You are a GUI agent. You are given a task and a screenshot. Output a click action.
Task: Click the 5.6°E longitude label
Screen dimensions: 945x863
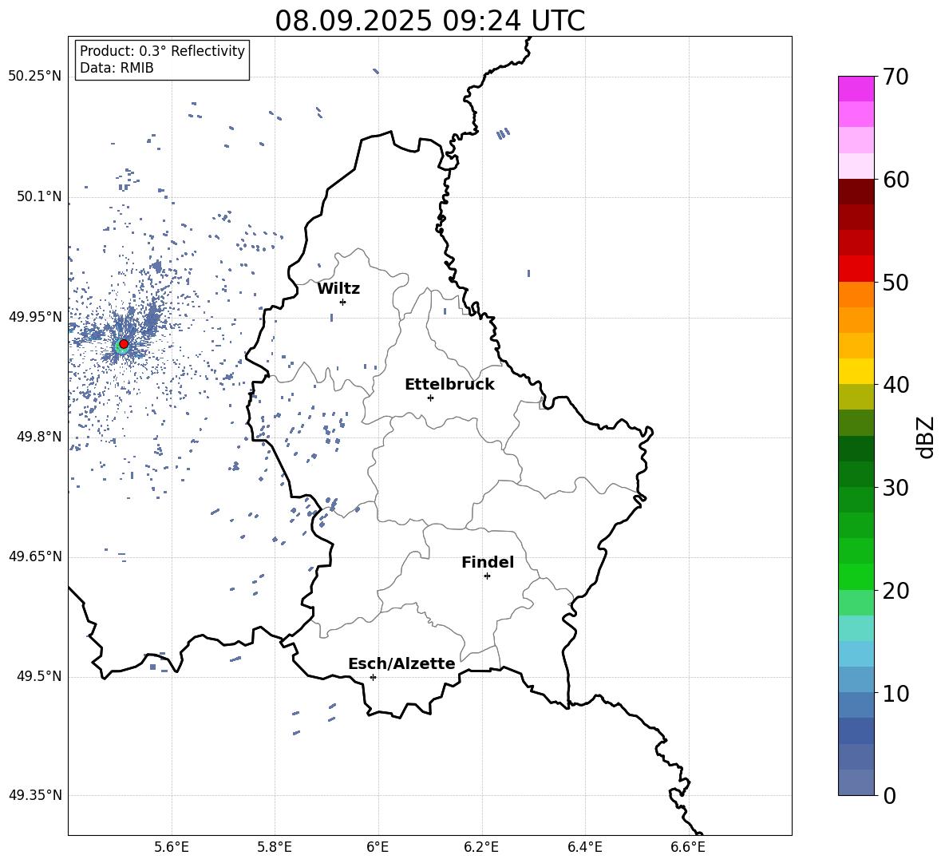(x=172, y=847)
